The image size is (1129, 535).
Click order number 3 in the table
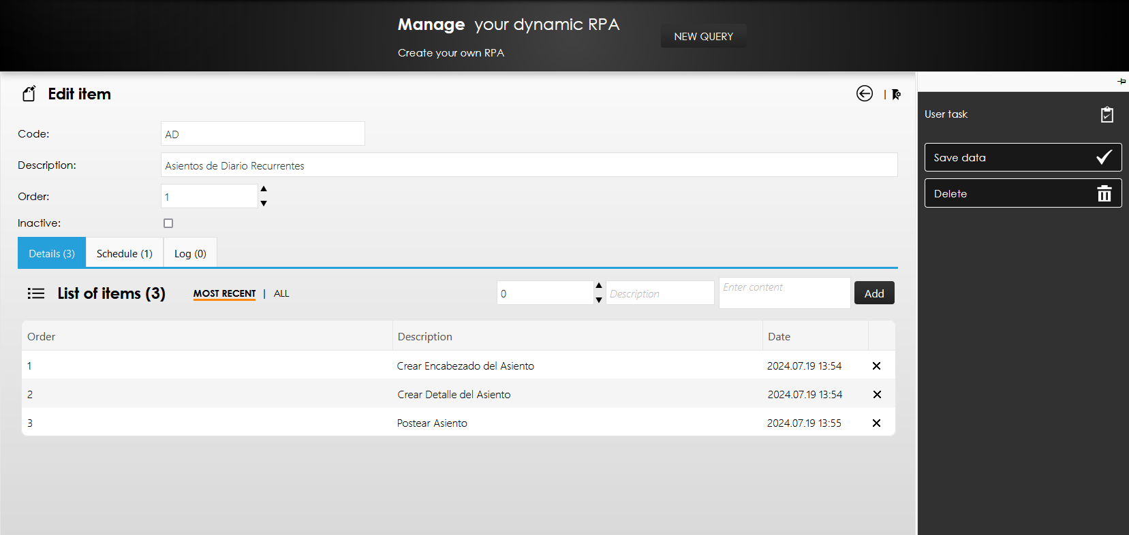[x=30, y=423]
